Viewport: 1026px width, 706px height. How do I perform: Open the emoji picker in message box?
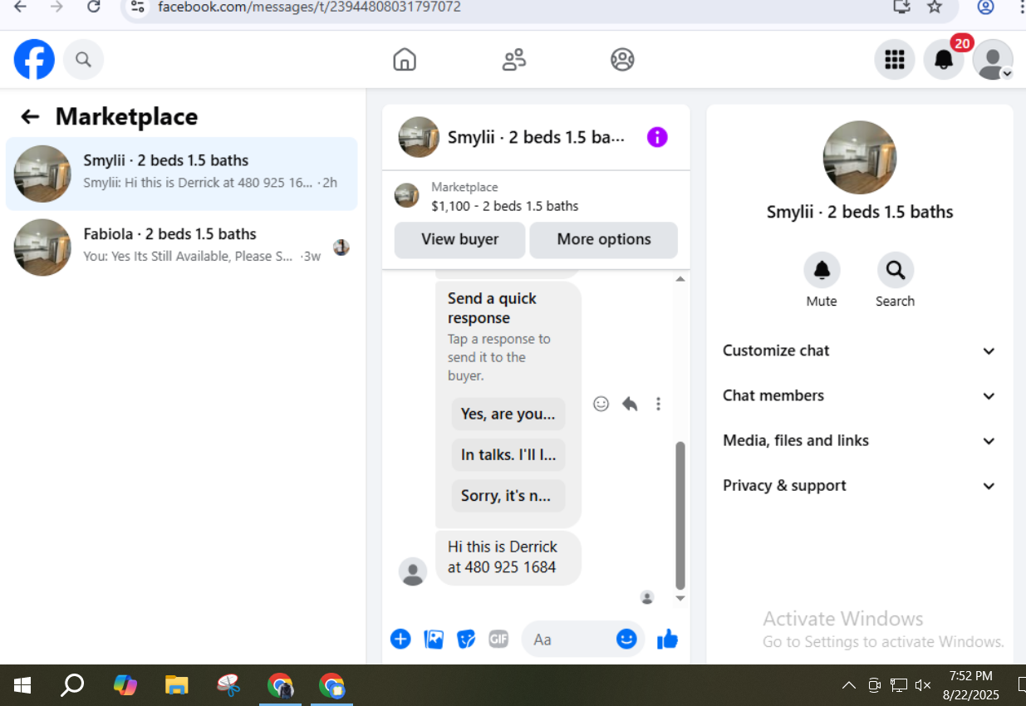[x=626, y=639]
